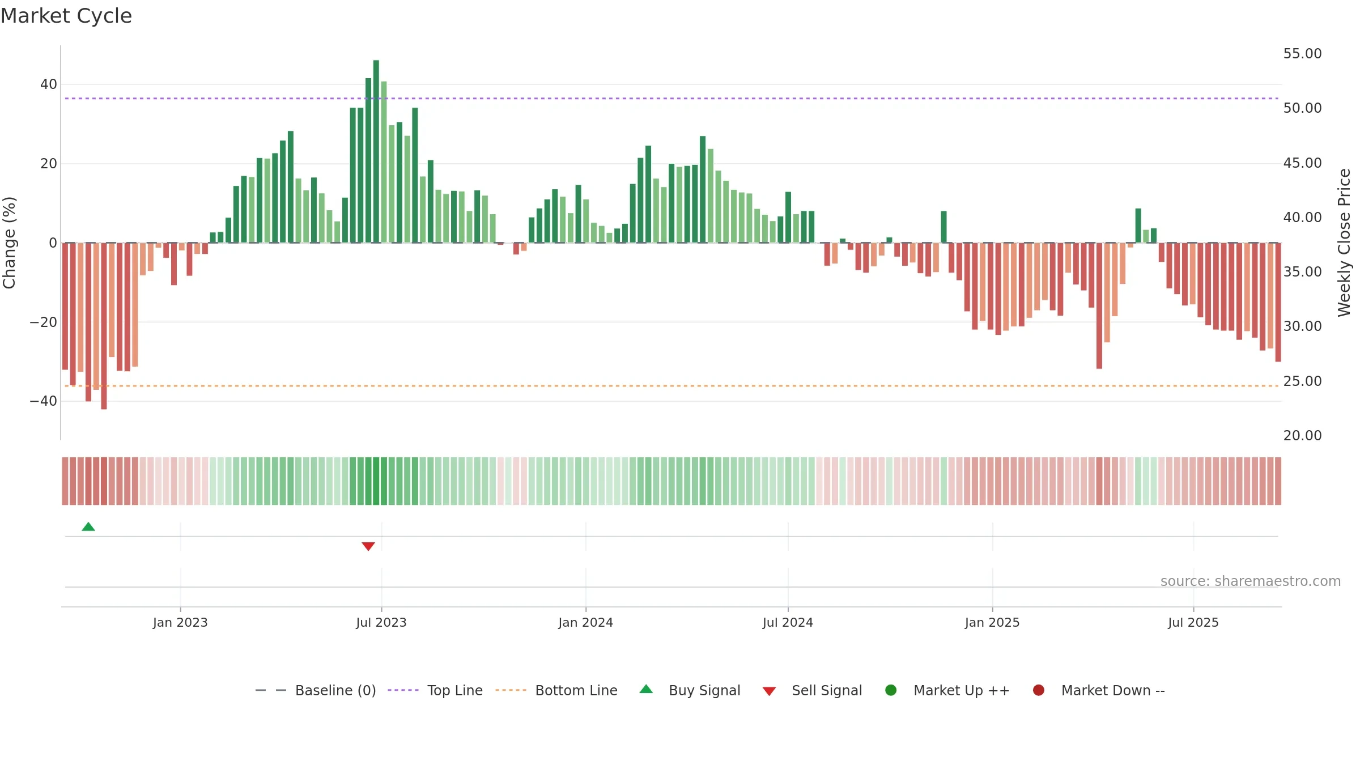
Task: Click the Market Up ++ green circle icon
Action: pos(891,690)
